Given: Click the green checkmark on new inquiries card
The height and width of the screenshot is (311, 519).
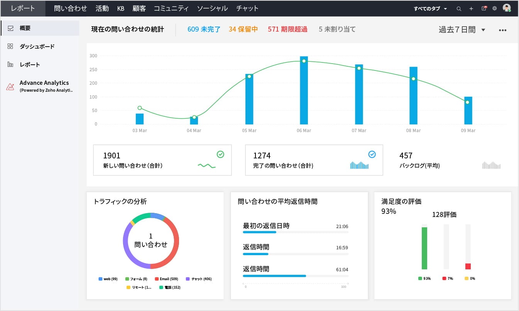Looking at the screenshot, I should (220, 155).
